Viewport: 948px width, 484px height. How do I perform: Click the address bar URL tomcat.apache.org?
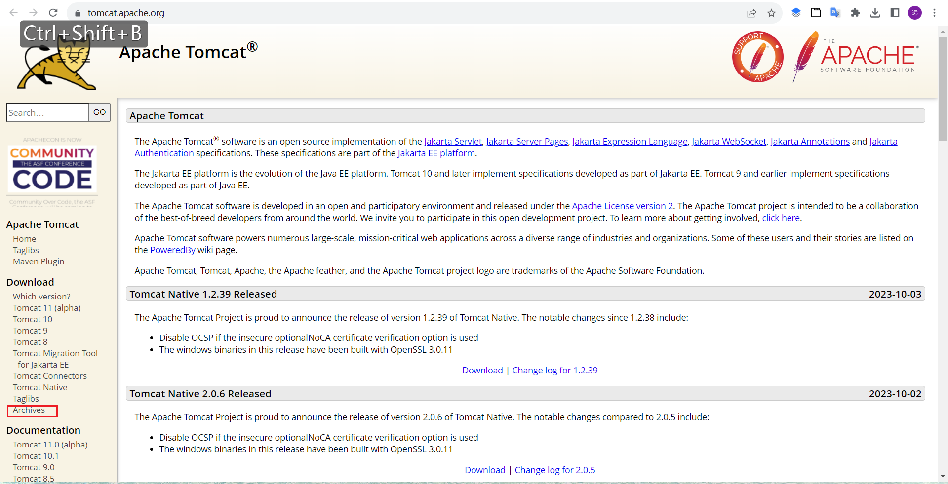coord(126,13)
